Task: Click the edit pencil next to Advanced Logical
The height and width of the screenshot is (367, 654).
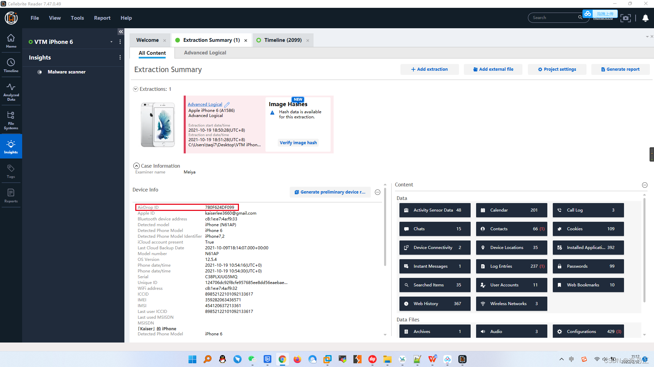Action: coord(227,104)
